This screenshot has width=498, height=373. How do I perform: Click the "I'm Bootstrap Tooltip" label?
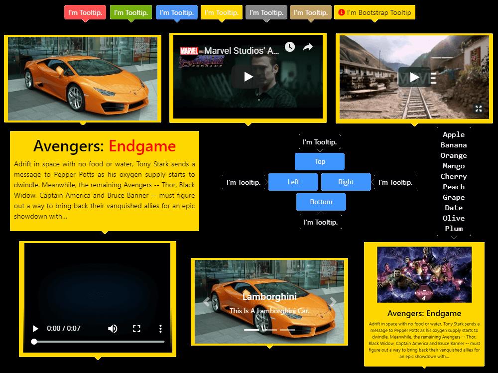(375, 12)
